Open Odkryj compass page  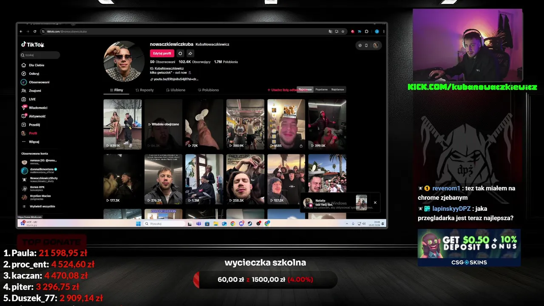tap(31, 74)
